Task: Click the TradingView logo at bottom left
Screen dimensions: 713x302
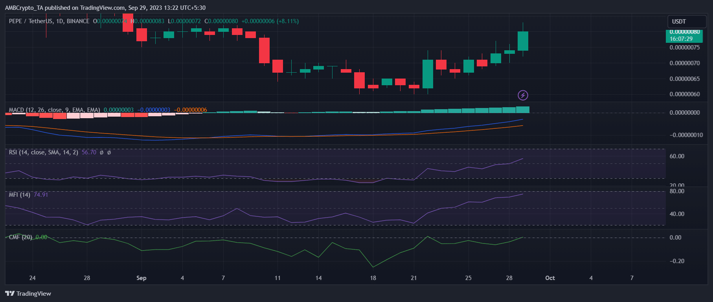Action: point(28,293)
